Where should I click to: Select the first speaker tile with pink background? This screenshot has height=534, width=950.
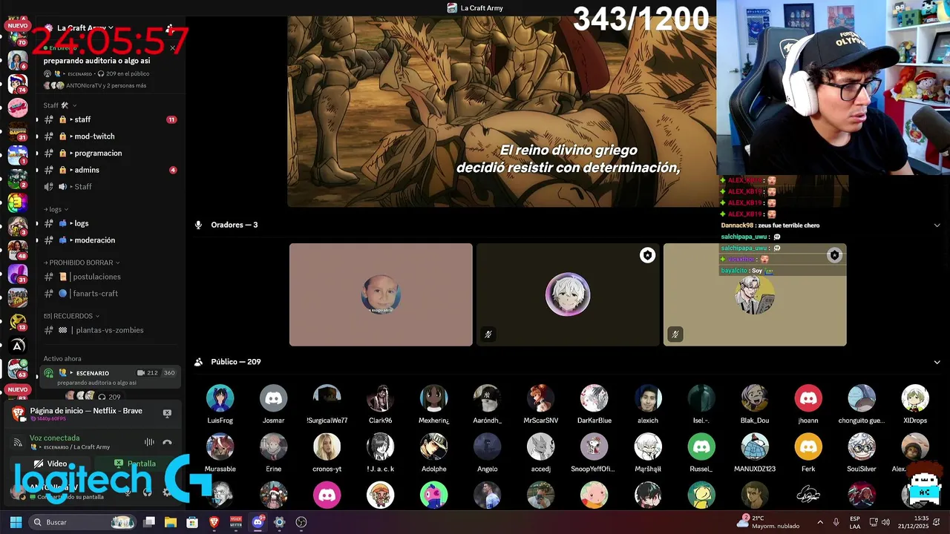pos(381,294)
